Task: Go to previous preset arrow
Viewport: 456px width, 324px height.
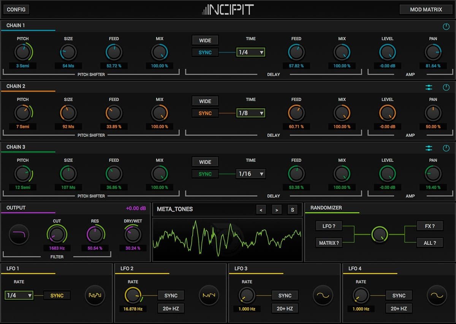Action: [x=261, y=209]
